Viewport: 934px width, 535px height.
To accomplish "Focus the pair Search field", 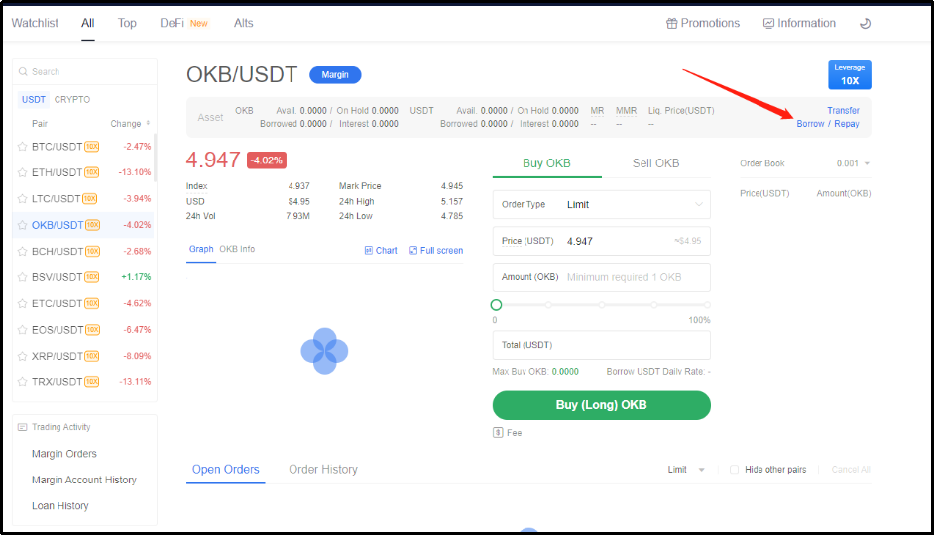I will [x=84, y=72].
